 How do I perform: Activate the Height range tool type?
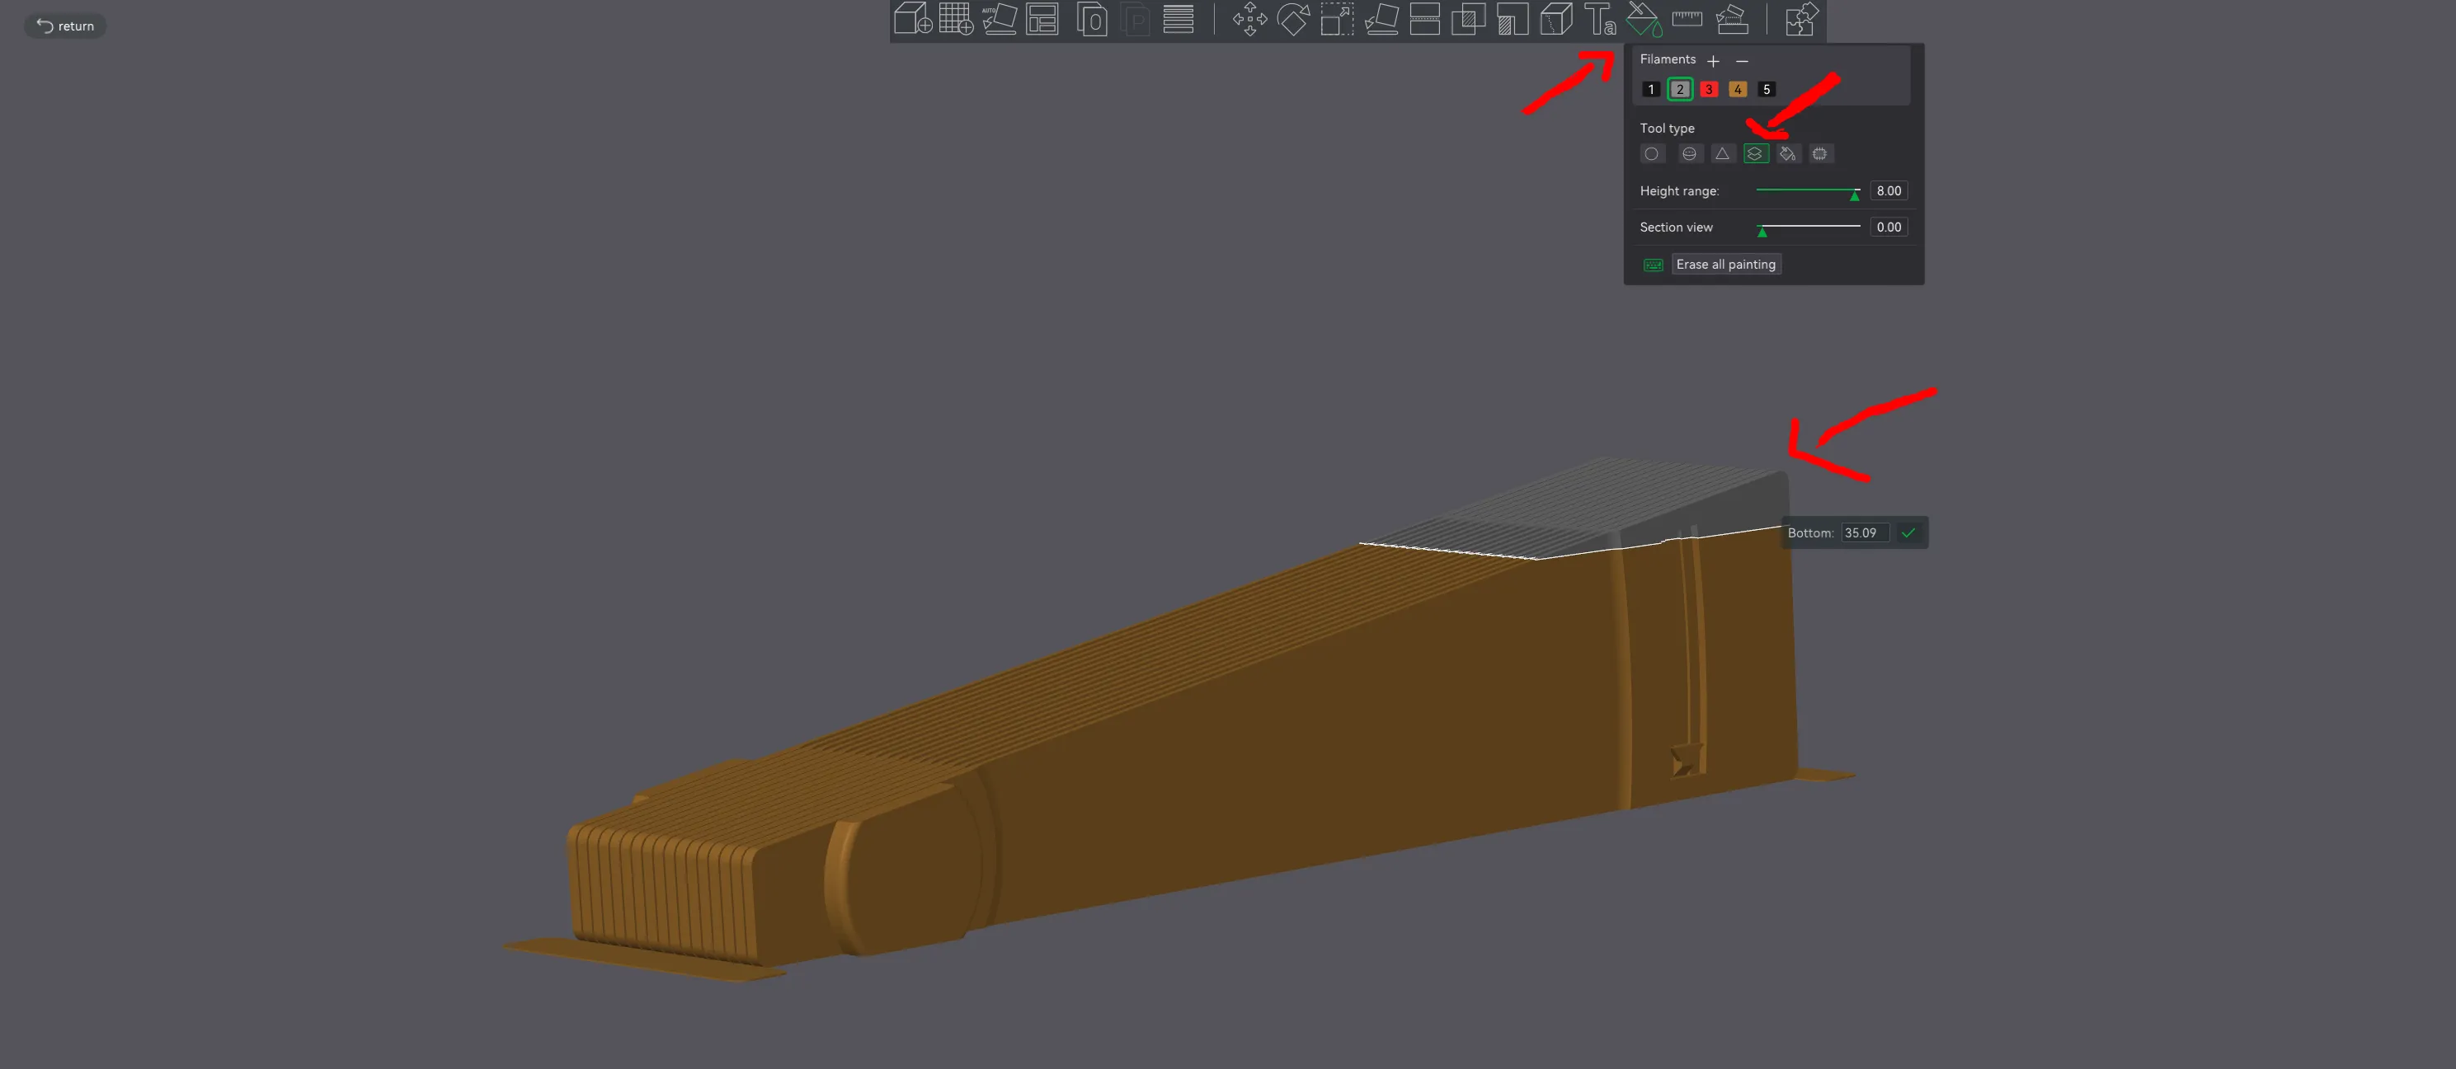1755,153
